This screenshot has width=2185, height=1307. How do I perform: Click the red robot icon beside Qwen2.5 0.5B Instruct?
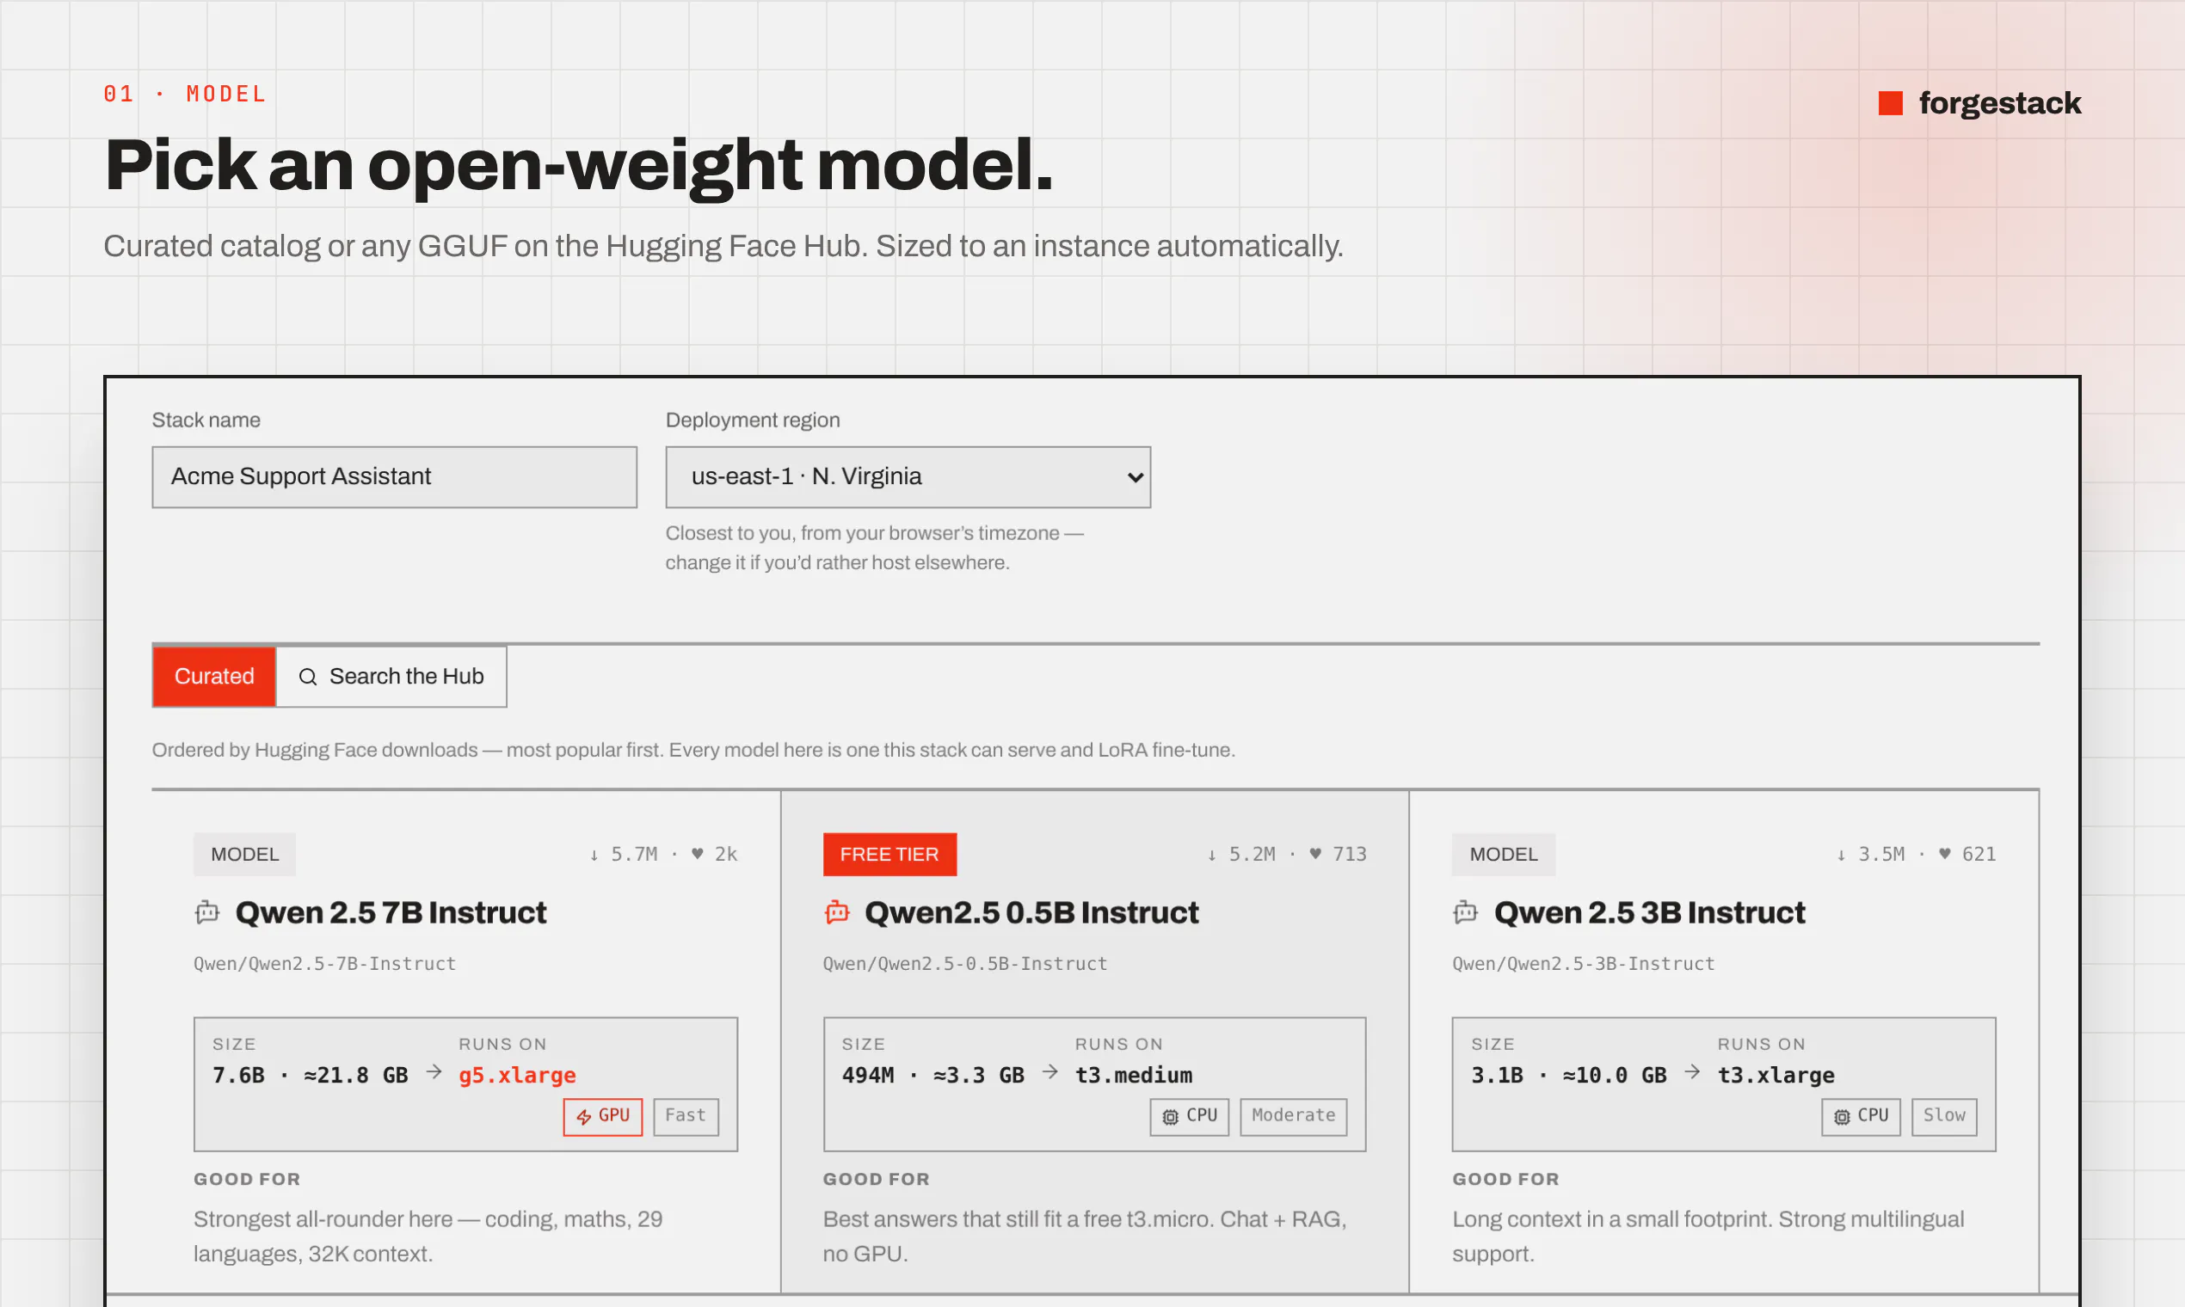coord(836,912)
